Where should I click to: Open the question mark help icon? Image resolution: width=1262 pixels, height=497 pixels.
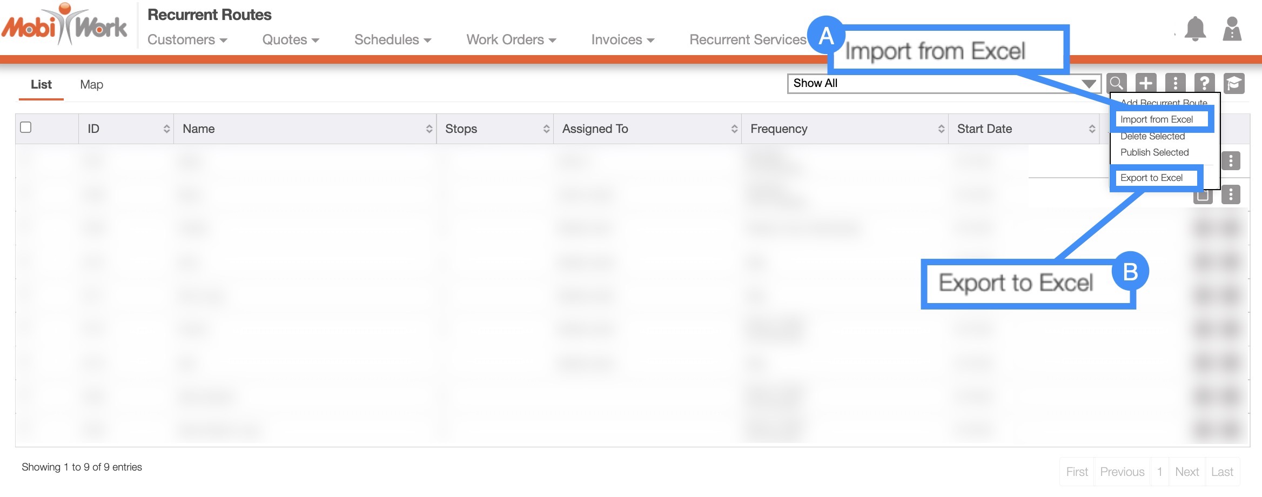[x=1204, y=84]
